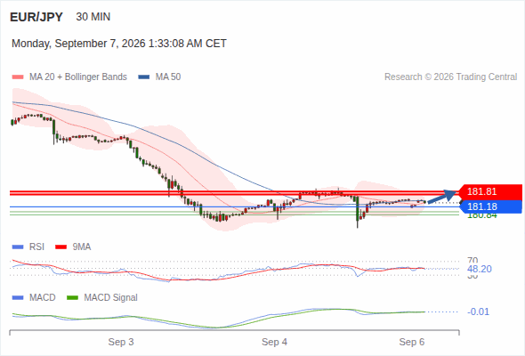
Task: Click the RSI blue legend swatch
Action: pos(18,247)
